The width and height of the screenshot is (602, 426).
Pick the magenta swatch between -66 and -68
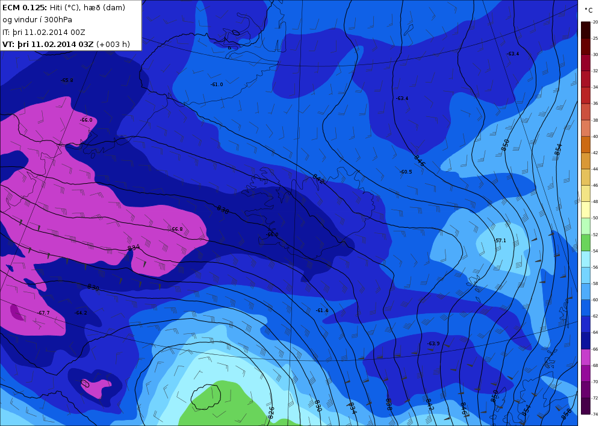pos(586,357)
